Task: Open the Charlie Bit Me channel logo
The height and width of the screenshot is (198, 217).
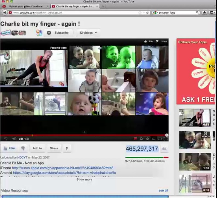Action: click(x=6, y=33)
